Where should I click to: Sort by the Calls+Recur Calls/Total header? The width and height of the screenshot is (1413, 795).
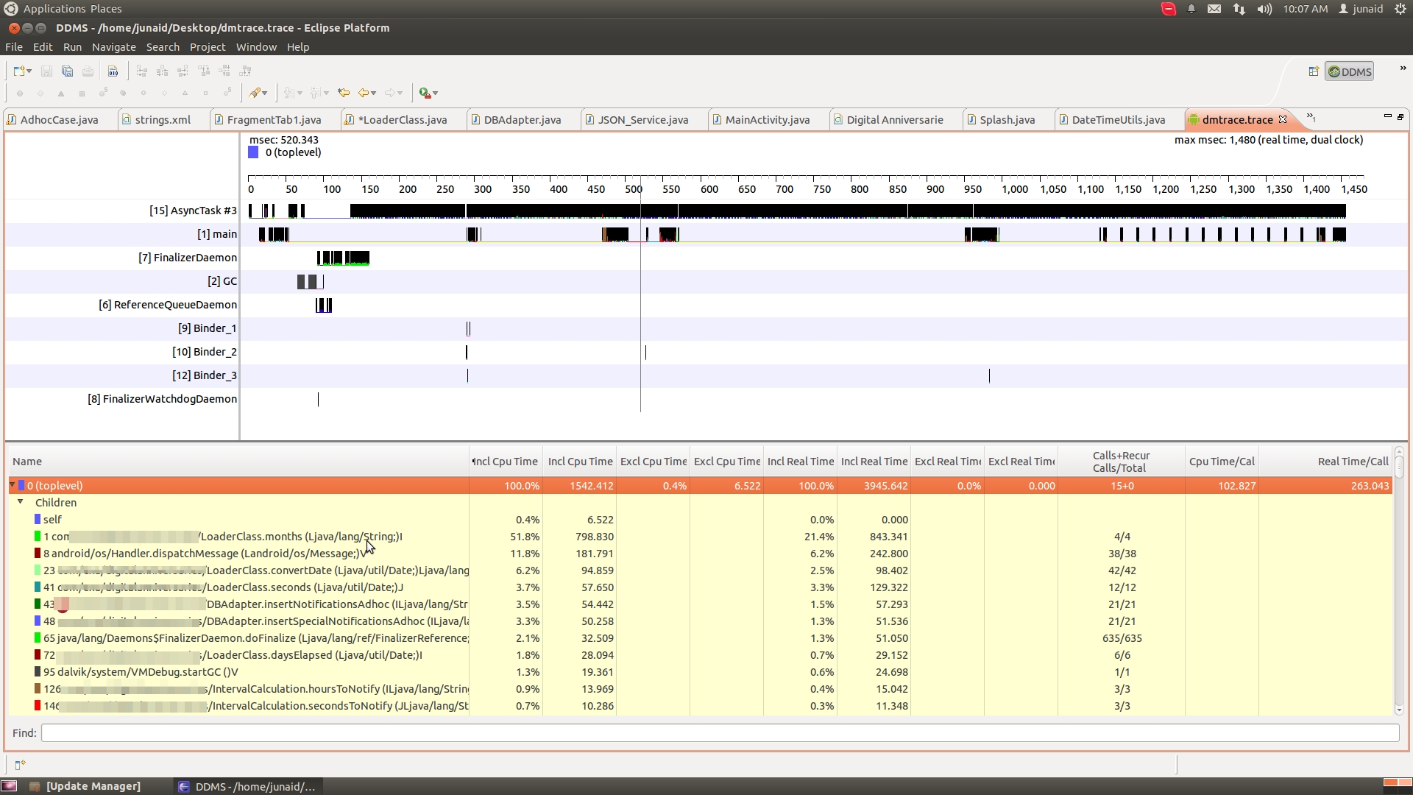[1121, 462]
